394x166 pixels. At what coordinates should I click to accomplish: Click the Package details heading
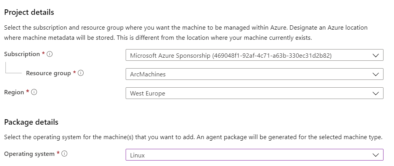(x=31, y=122)
